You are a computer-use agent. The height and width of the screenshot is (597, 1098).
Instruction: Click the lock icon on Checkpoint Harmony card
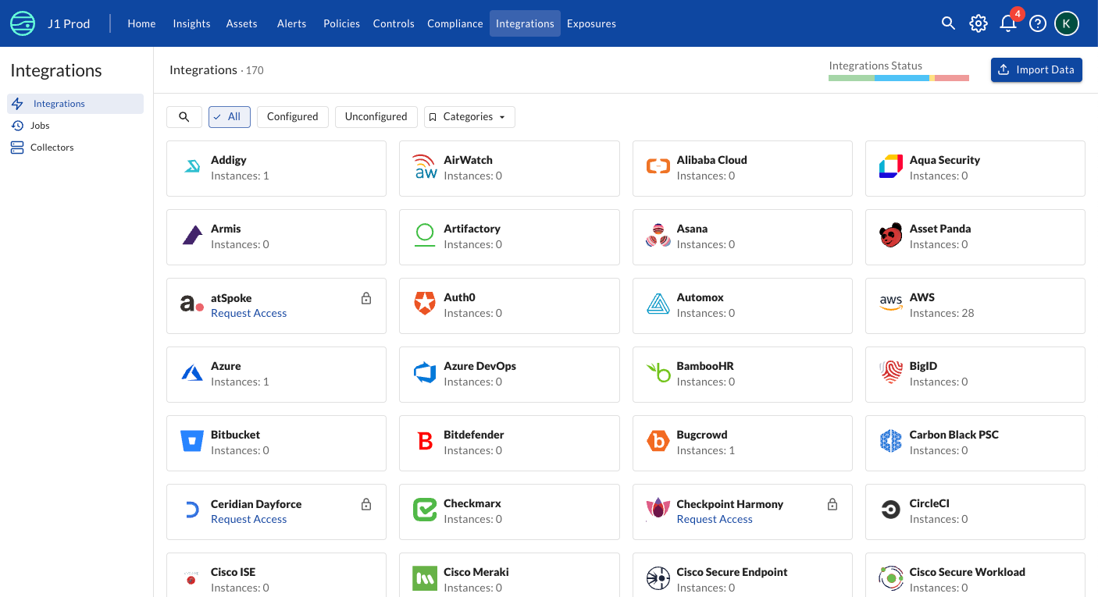(x=832, y=504)
